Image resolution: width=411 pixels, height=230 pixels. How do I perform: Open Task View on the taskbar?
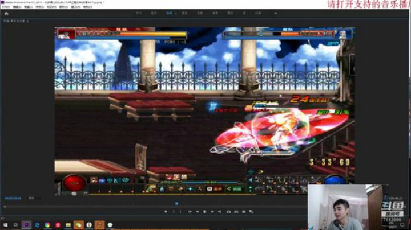click(15, 225)
